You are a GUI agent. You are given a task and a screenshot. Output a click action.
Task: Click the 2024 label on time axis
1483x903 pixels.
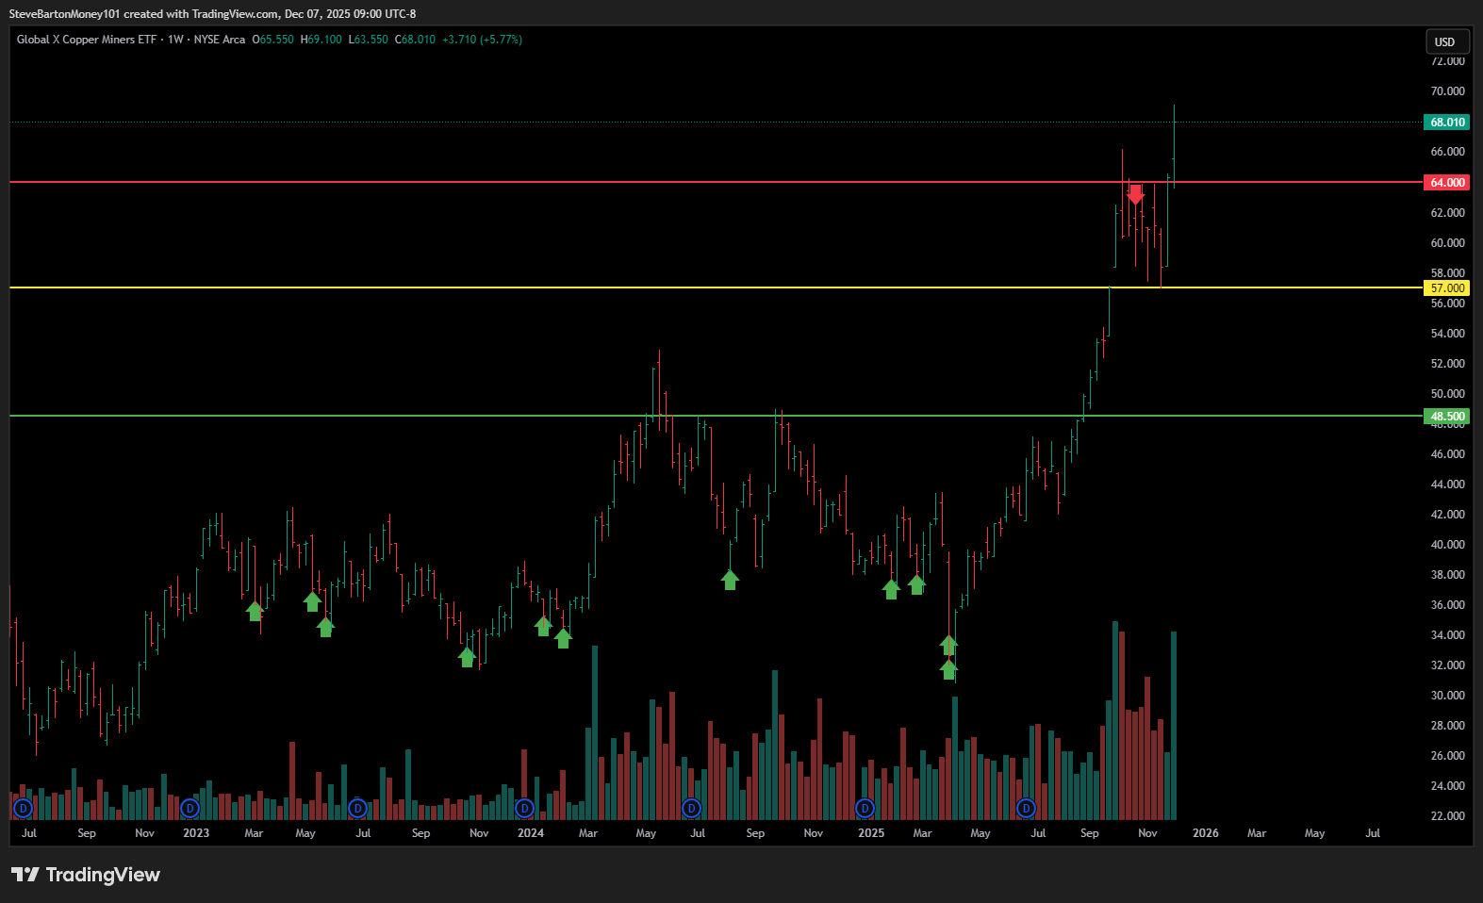pos(531,833)
